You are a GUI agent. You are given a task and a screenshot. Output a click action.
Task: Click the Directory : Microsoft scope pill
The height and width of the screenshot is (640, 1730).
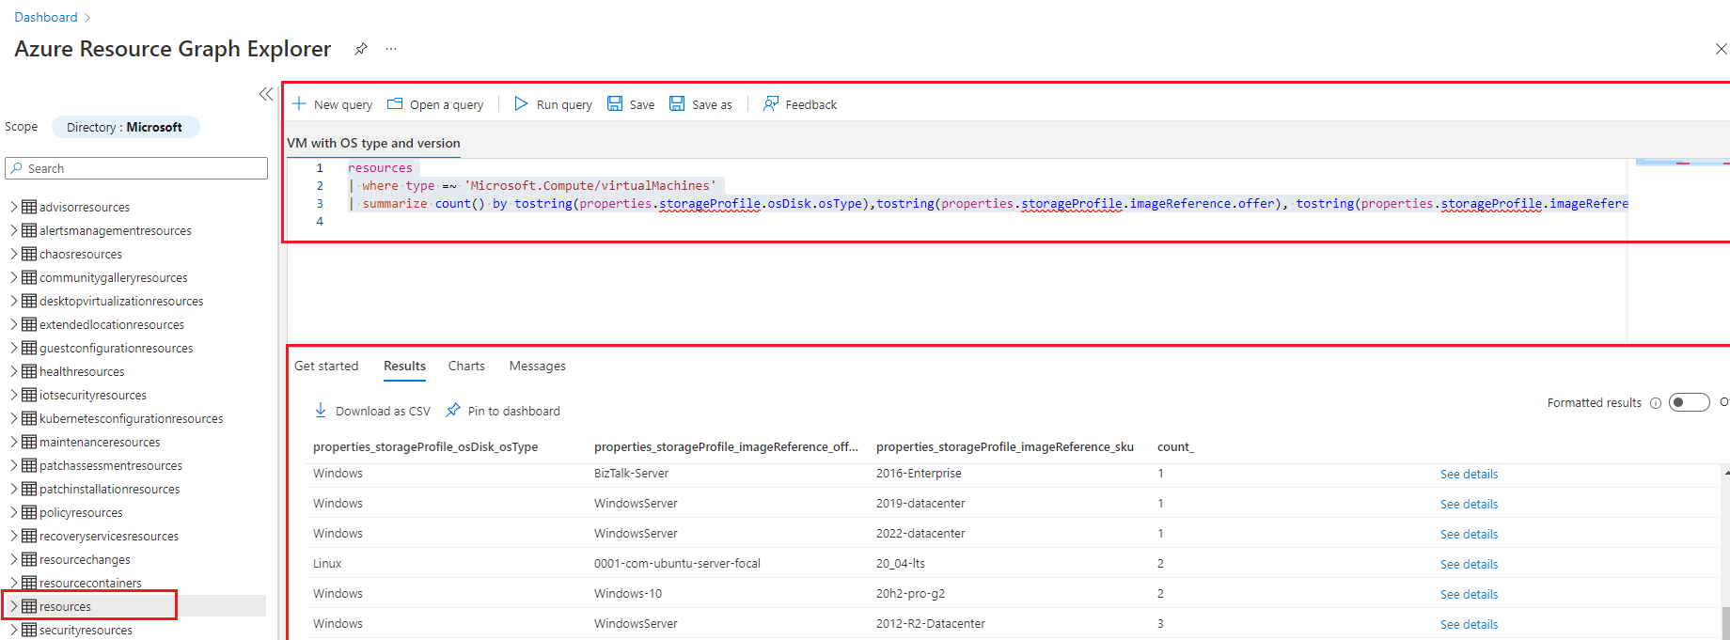[x=125, y=127]
